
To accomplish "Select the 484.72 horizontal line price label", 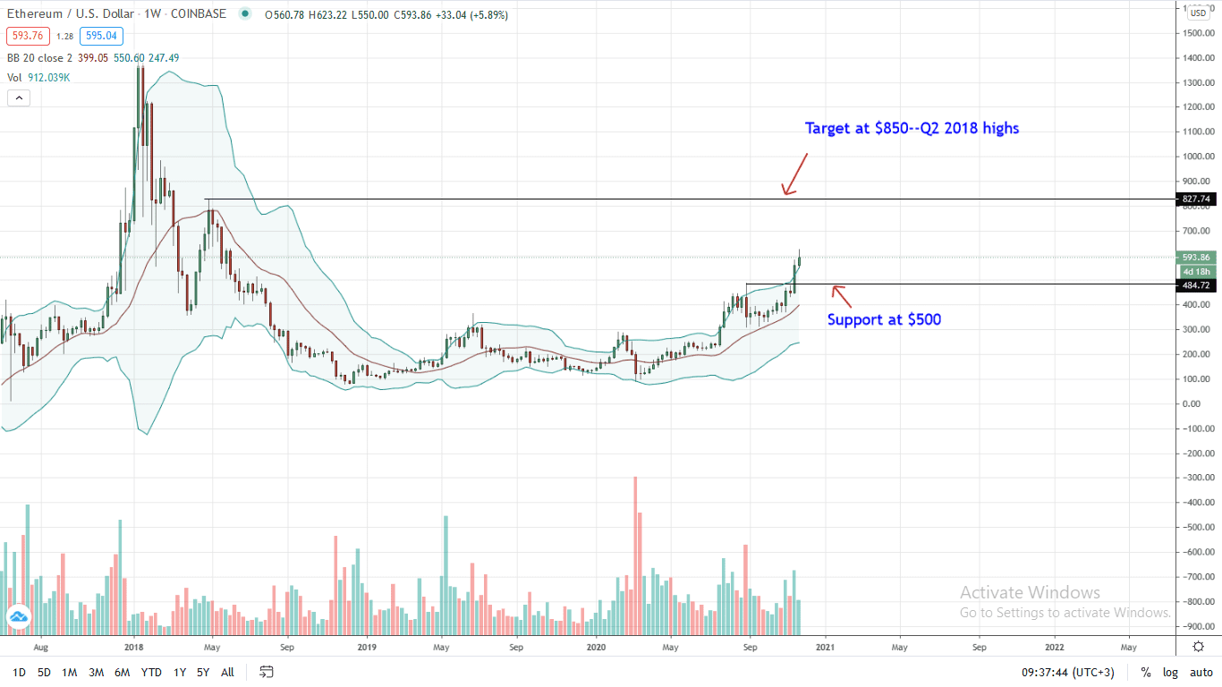I will [1195, 285].
